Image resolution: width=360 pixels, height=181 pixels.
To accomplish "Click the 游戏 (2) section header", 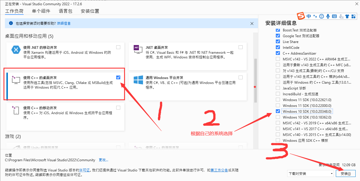I will point(13,136).
